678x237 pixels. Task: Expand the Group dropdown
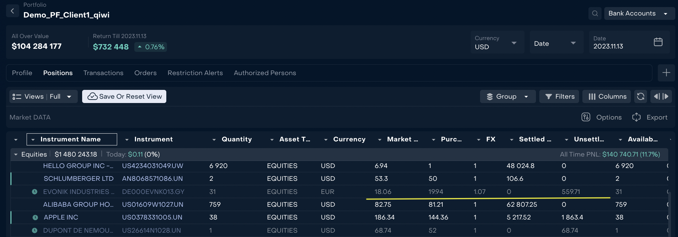(507, 97)
